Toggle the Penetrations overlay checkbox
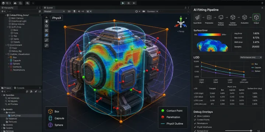This screenshot has height=132, width=265. pos(195,124)
